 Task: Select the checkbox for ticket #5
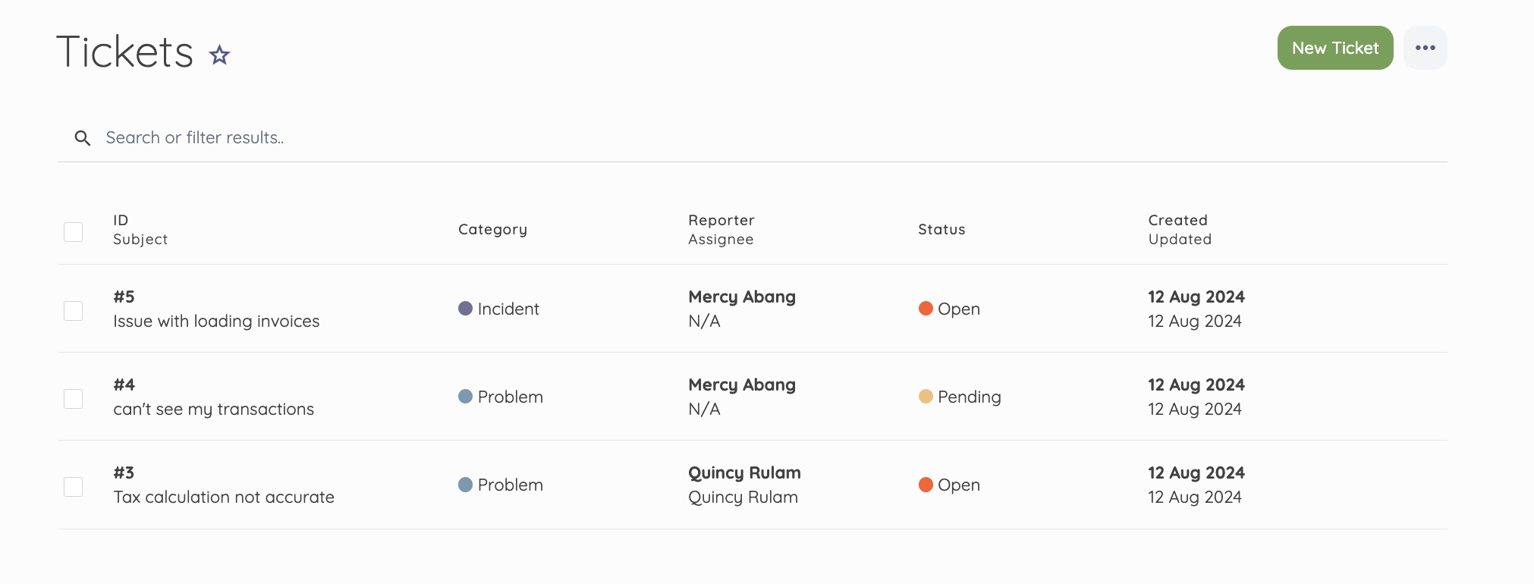point(73,310)
